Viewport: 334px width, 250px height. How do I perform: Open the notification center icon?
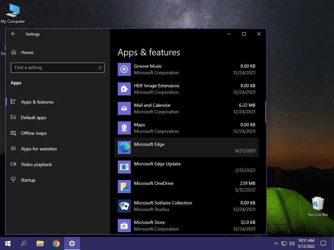323,243
